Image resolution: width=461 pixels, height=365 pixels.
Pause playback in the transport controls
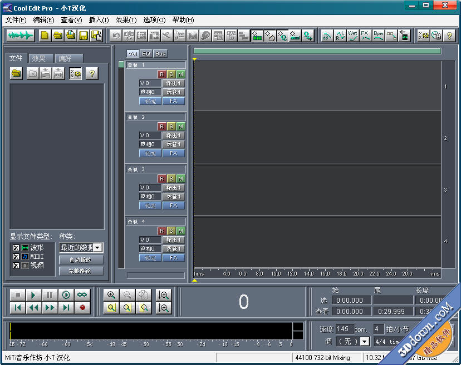50,295
